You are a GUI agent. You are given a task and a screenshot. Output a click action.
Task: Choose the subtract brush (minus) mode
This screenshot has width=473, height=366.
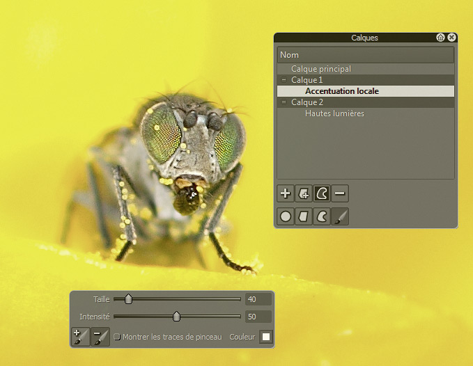tap(100, 337)
